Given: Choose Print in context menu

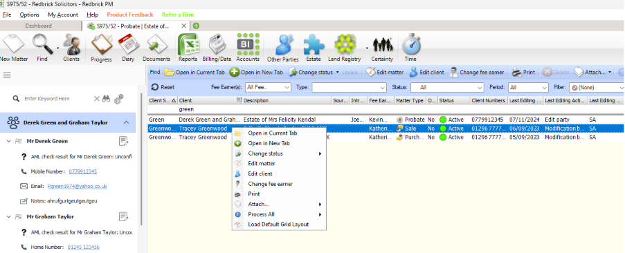Looking at the screenshot, I should click(279, 194).
